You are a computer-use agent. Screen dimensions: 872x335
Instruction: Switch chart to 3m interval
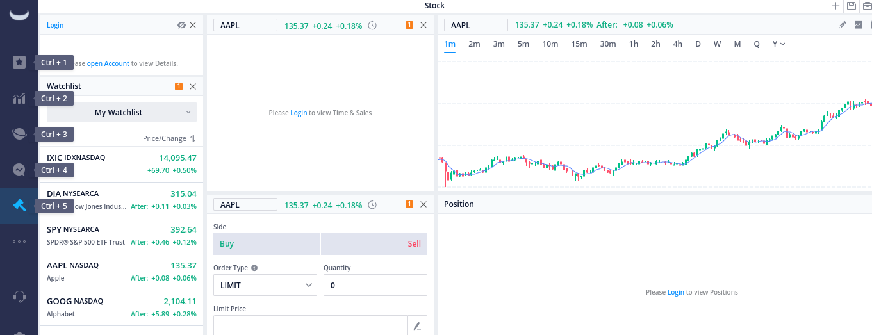coord(499,44)
